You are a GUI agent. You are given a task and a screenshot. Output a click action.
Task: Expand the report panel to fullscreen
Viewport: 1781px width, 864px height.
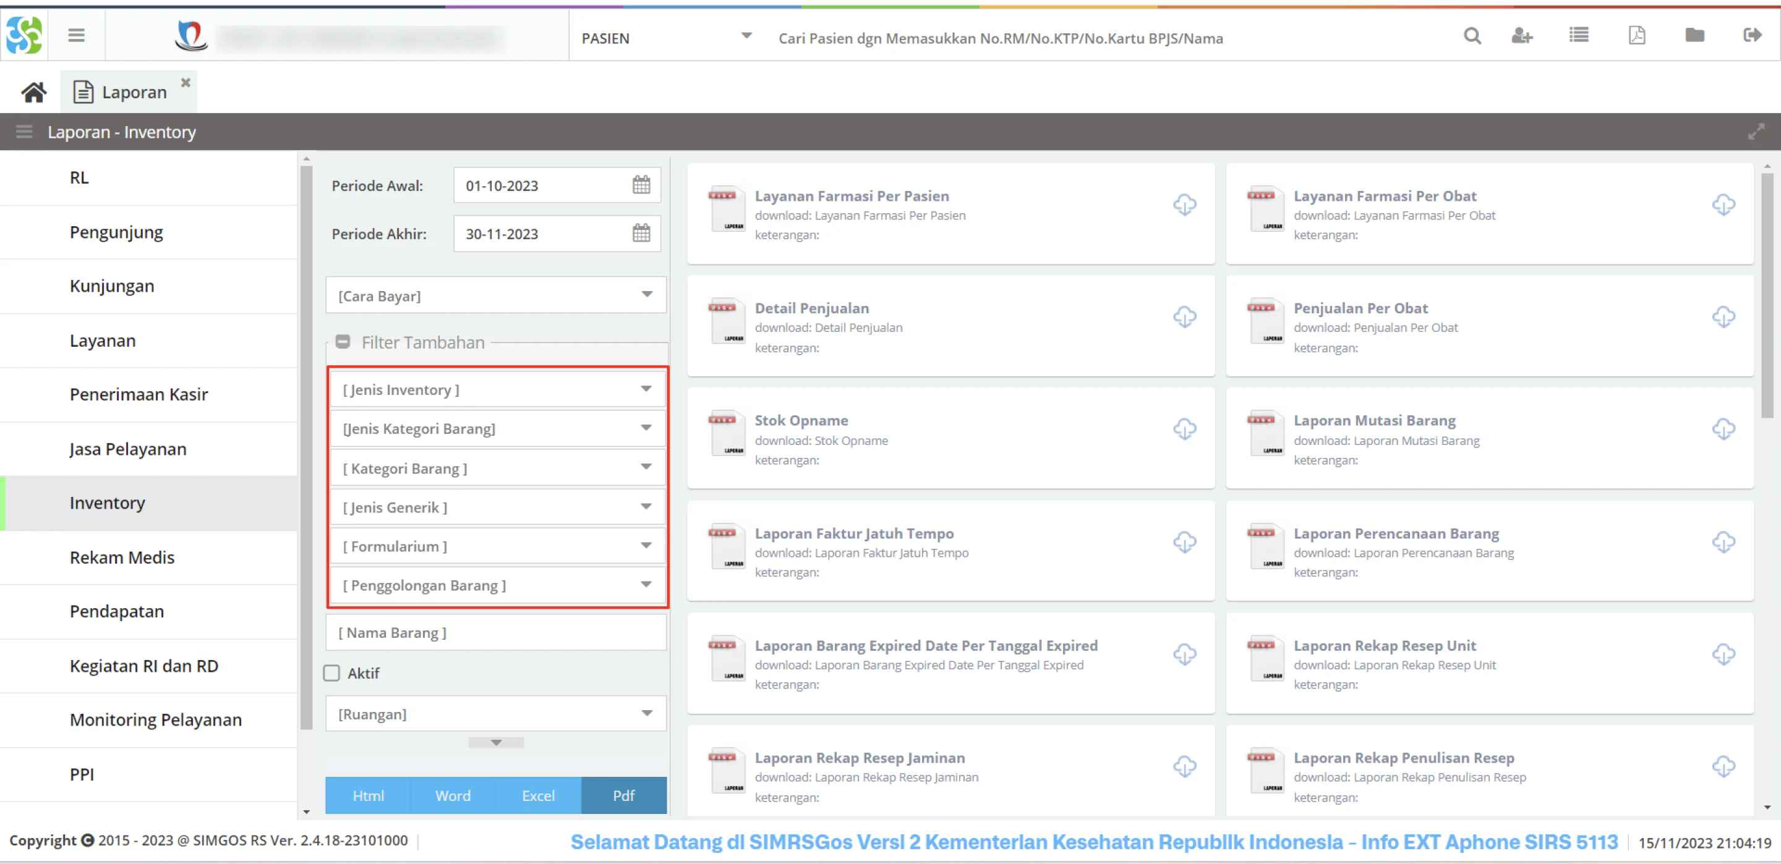point(1756,131)
